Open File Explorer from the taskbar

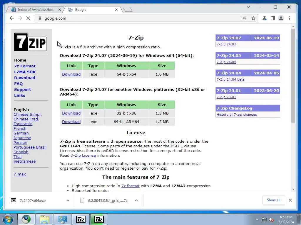click(44, 219)
